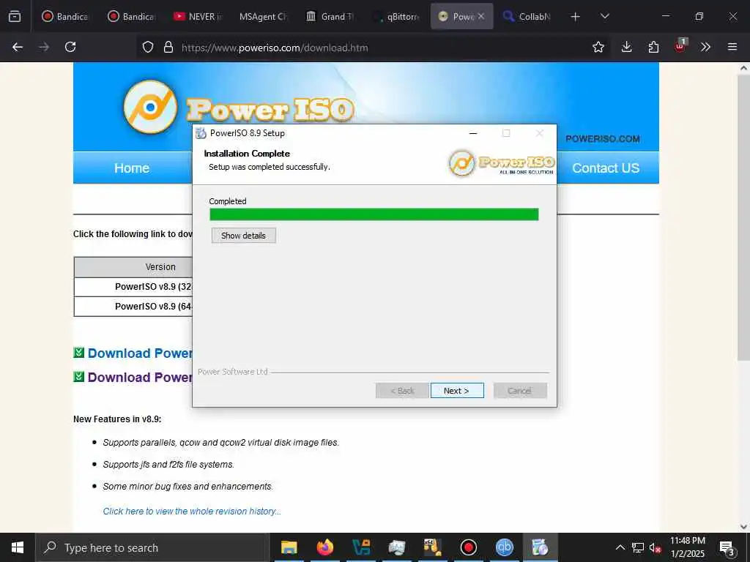Click Next in PowerISO Setup
Screen dimensions: 750x562
click(457, 391)
